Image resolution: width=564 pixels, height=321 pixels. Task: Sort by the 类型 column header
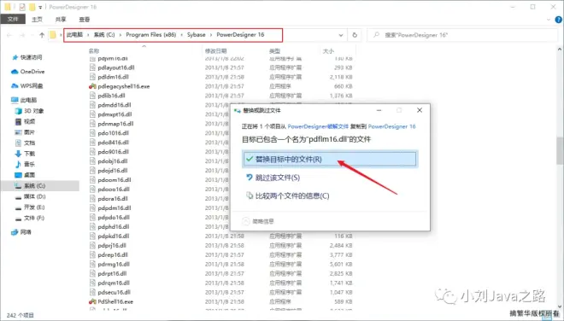pyautogui.click(x=275, y=51)
